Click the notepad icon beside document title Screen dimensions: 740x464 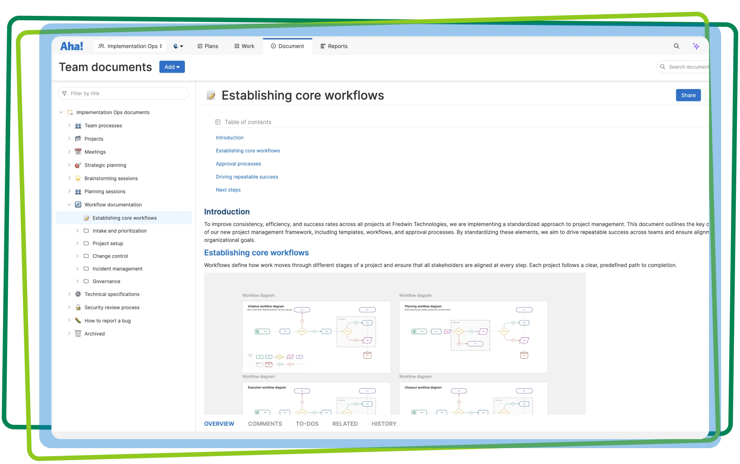[x=211, y=95]
